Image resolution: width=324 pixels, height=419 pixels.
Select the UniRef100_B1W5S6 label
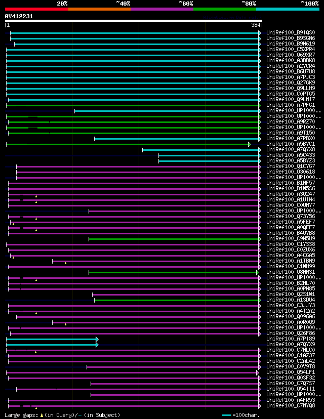(x=291, y=188)
